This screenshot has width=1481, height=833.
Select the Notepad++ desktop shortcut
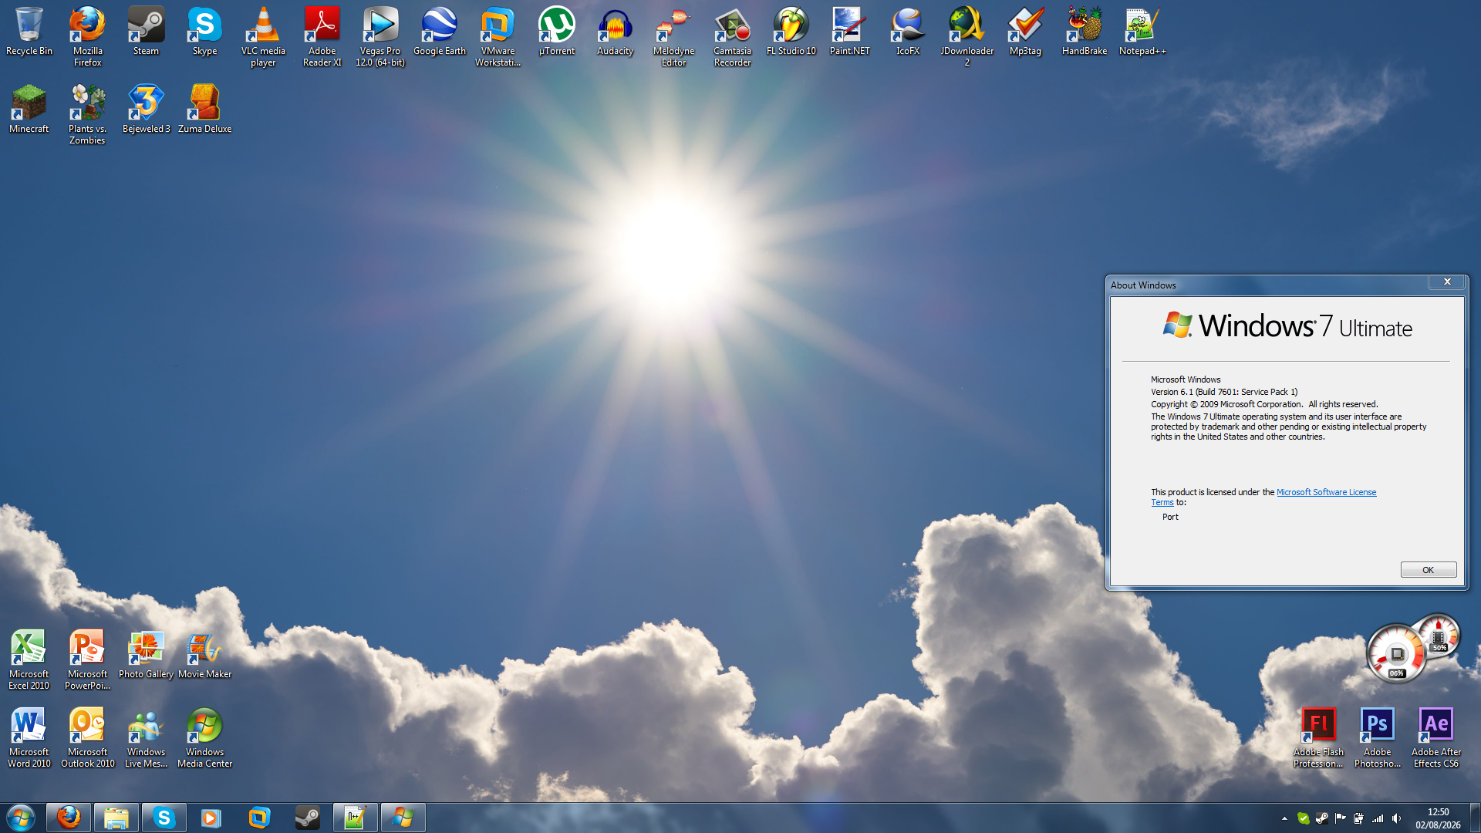coord(1142,32)
